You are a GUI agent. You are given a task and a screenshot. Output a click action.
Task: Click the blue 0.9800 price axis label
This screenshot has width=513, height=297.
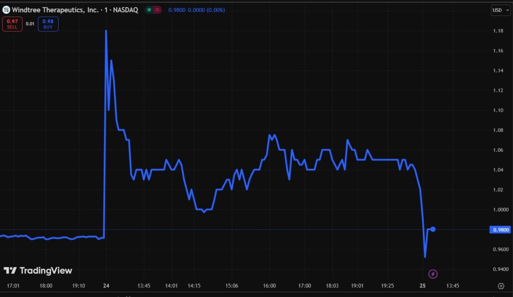[500, 229]
